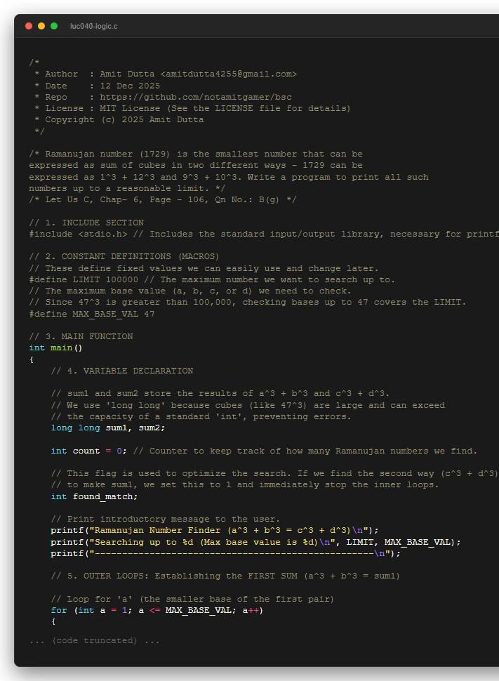499x681 pixels.
Task: Click '// Print introductory message' comment
Action: (166, 519)
